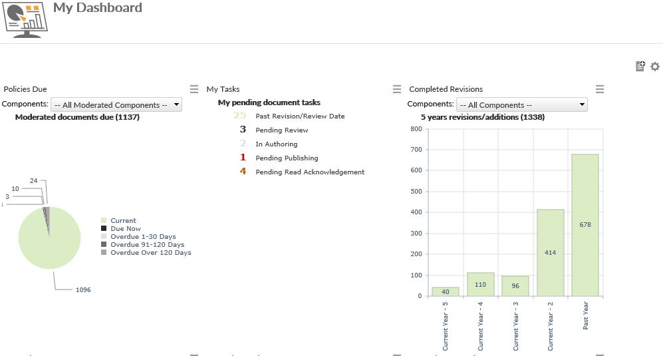This screenshot has width=663, height=356.
Task: Click the Current Year - 2 bar
Action: coord(551,253)
